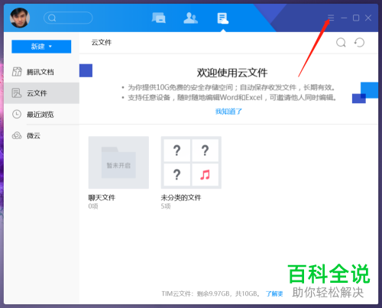Click the 未分类的文件 folder name
Viewport: 382px width, 308px height.
[x=181, y=197]
